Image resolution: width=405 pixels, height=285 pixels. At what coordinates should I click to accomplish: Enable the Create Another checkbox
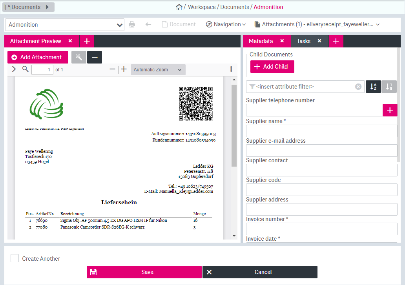pos(15,258)
